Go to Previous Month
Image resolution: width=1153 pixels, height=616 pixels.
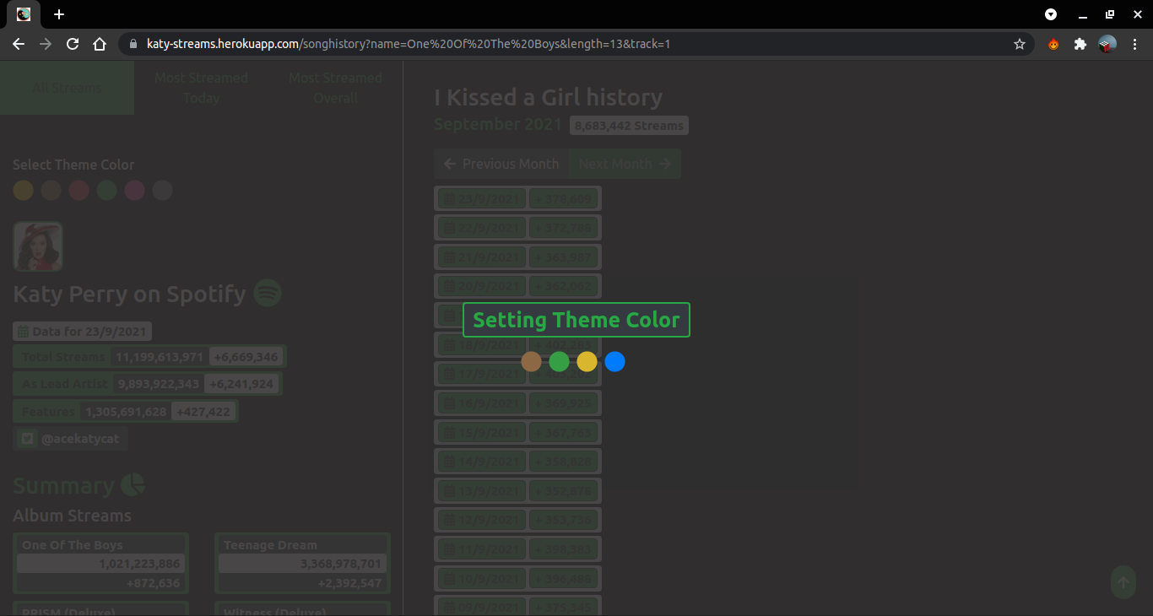click(x=501, y=164)
